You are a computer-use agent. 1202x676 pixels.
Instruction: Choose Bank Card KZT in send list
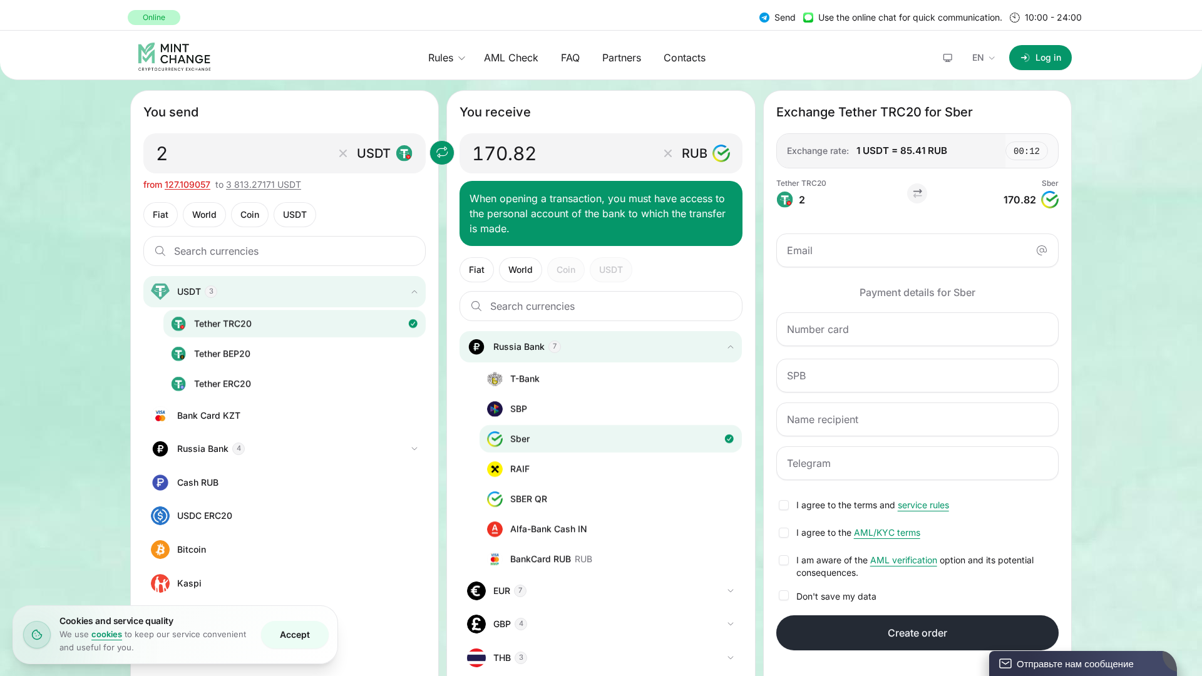click(284, 416)
